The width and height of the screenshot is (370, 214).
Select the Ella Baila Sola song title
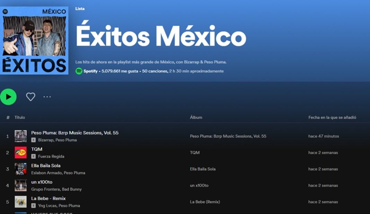pos(46,166)
